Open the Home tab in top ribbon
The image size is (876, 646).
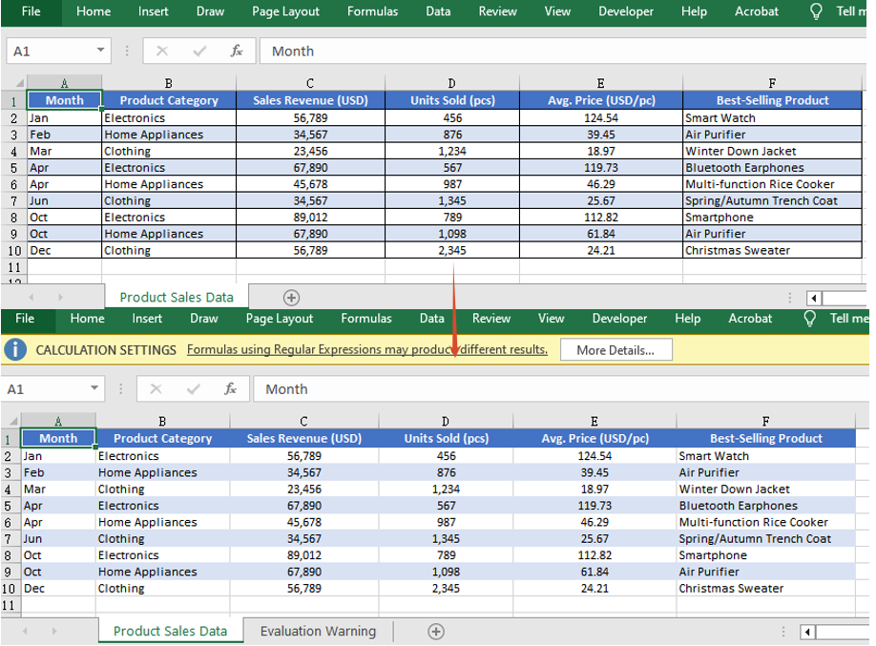pos(94,11)
